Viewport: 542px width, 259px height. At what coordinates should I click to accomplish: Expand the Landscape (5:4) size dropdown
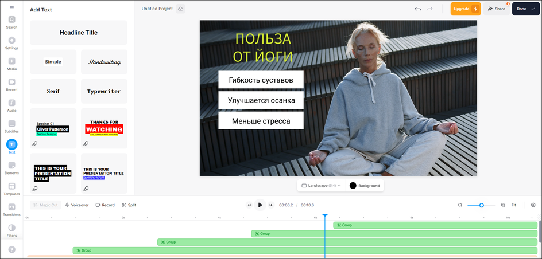pos(322,186)
